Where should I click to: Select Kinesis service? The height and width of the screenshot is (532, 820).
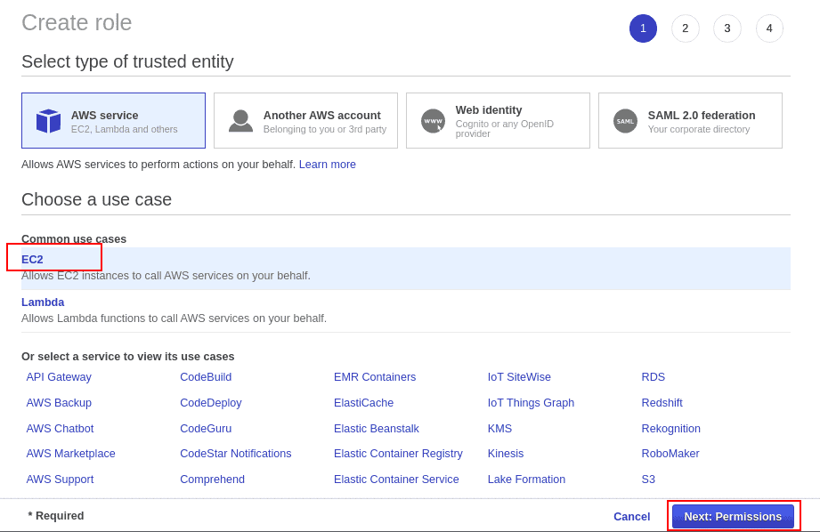point(506,453)
